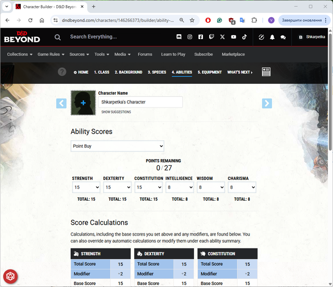Click the D&D Beyond logo
The height and width of the screenshot is (287, 333).
click(22, 37)
